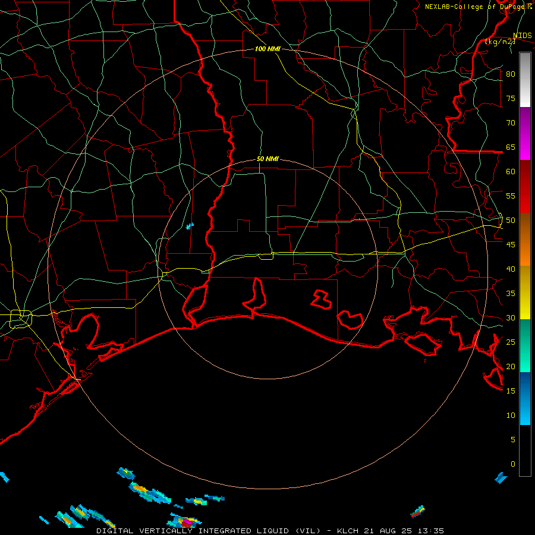Click the 70 value on the color scale

[511, 123]
